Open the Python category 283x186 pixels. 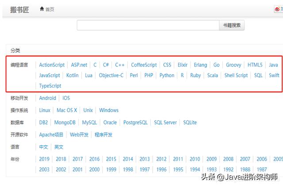[x=167, y=75]
